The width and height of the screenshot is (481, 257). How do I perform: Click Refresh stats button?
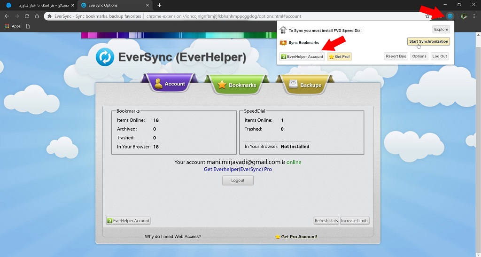(326, 220)
